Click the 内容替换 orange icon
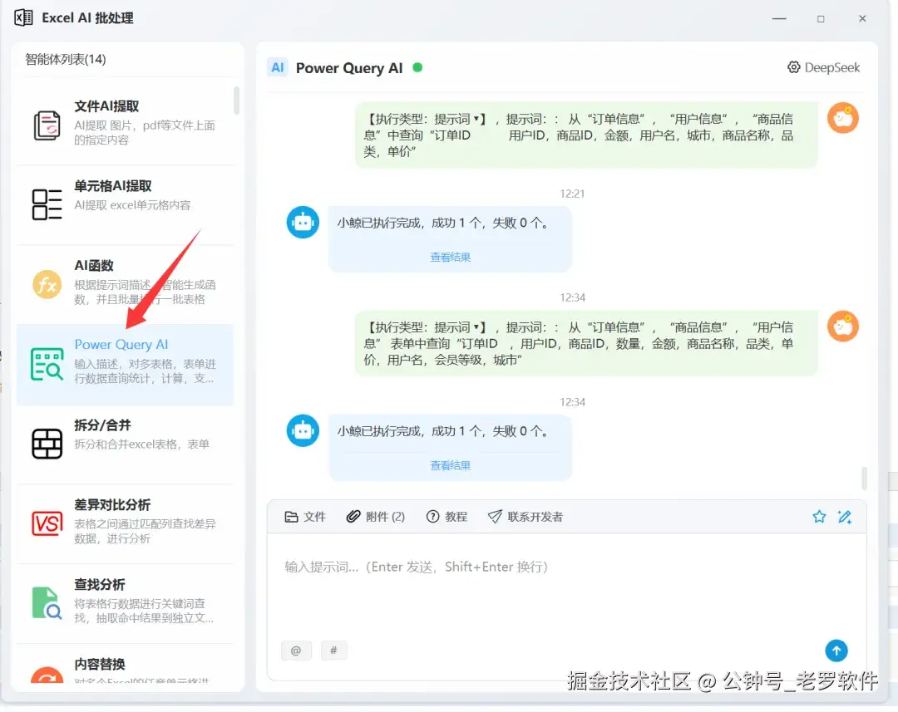Screen dimensions: 898x712 coord(47,675)
